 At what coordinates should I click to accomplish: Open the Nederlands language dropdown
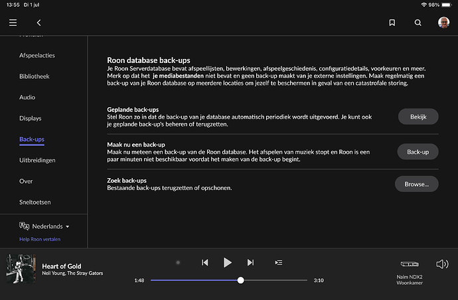pyautogui.click(x=50, y=226)
